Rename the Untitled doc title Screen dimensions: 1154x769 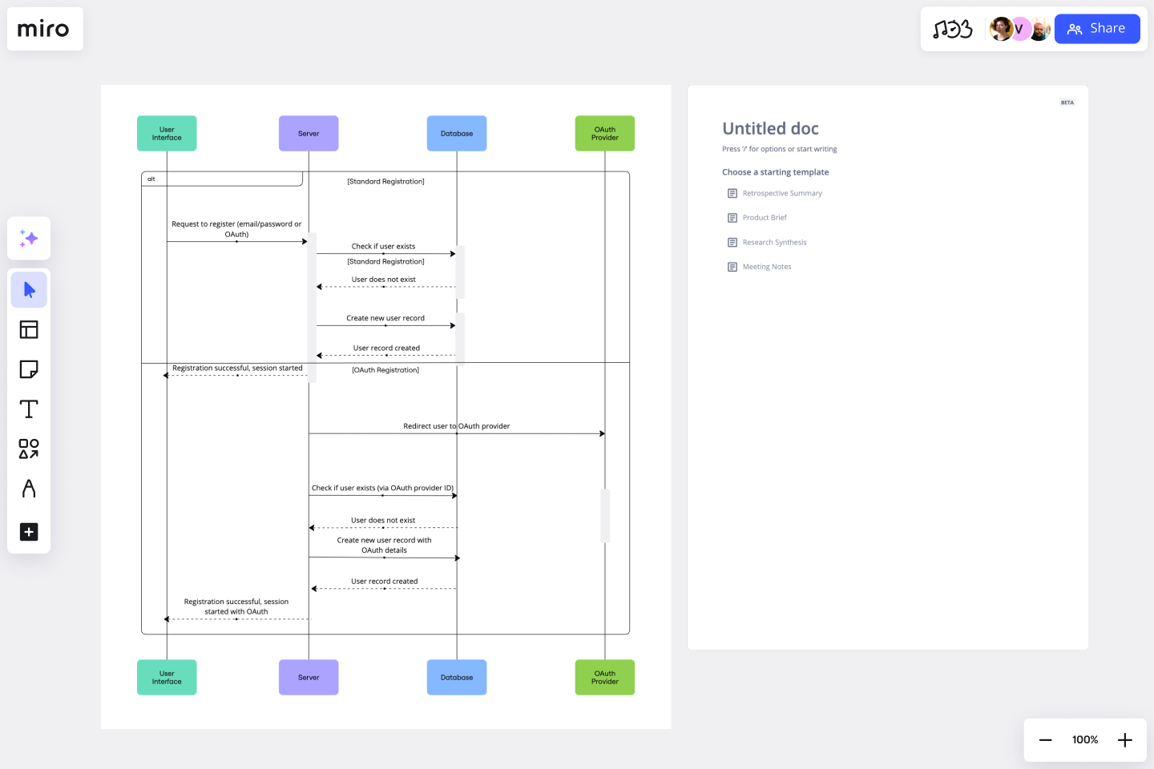[770, 128]
